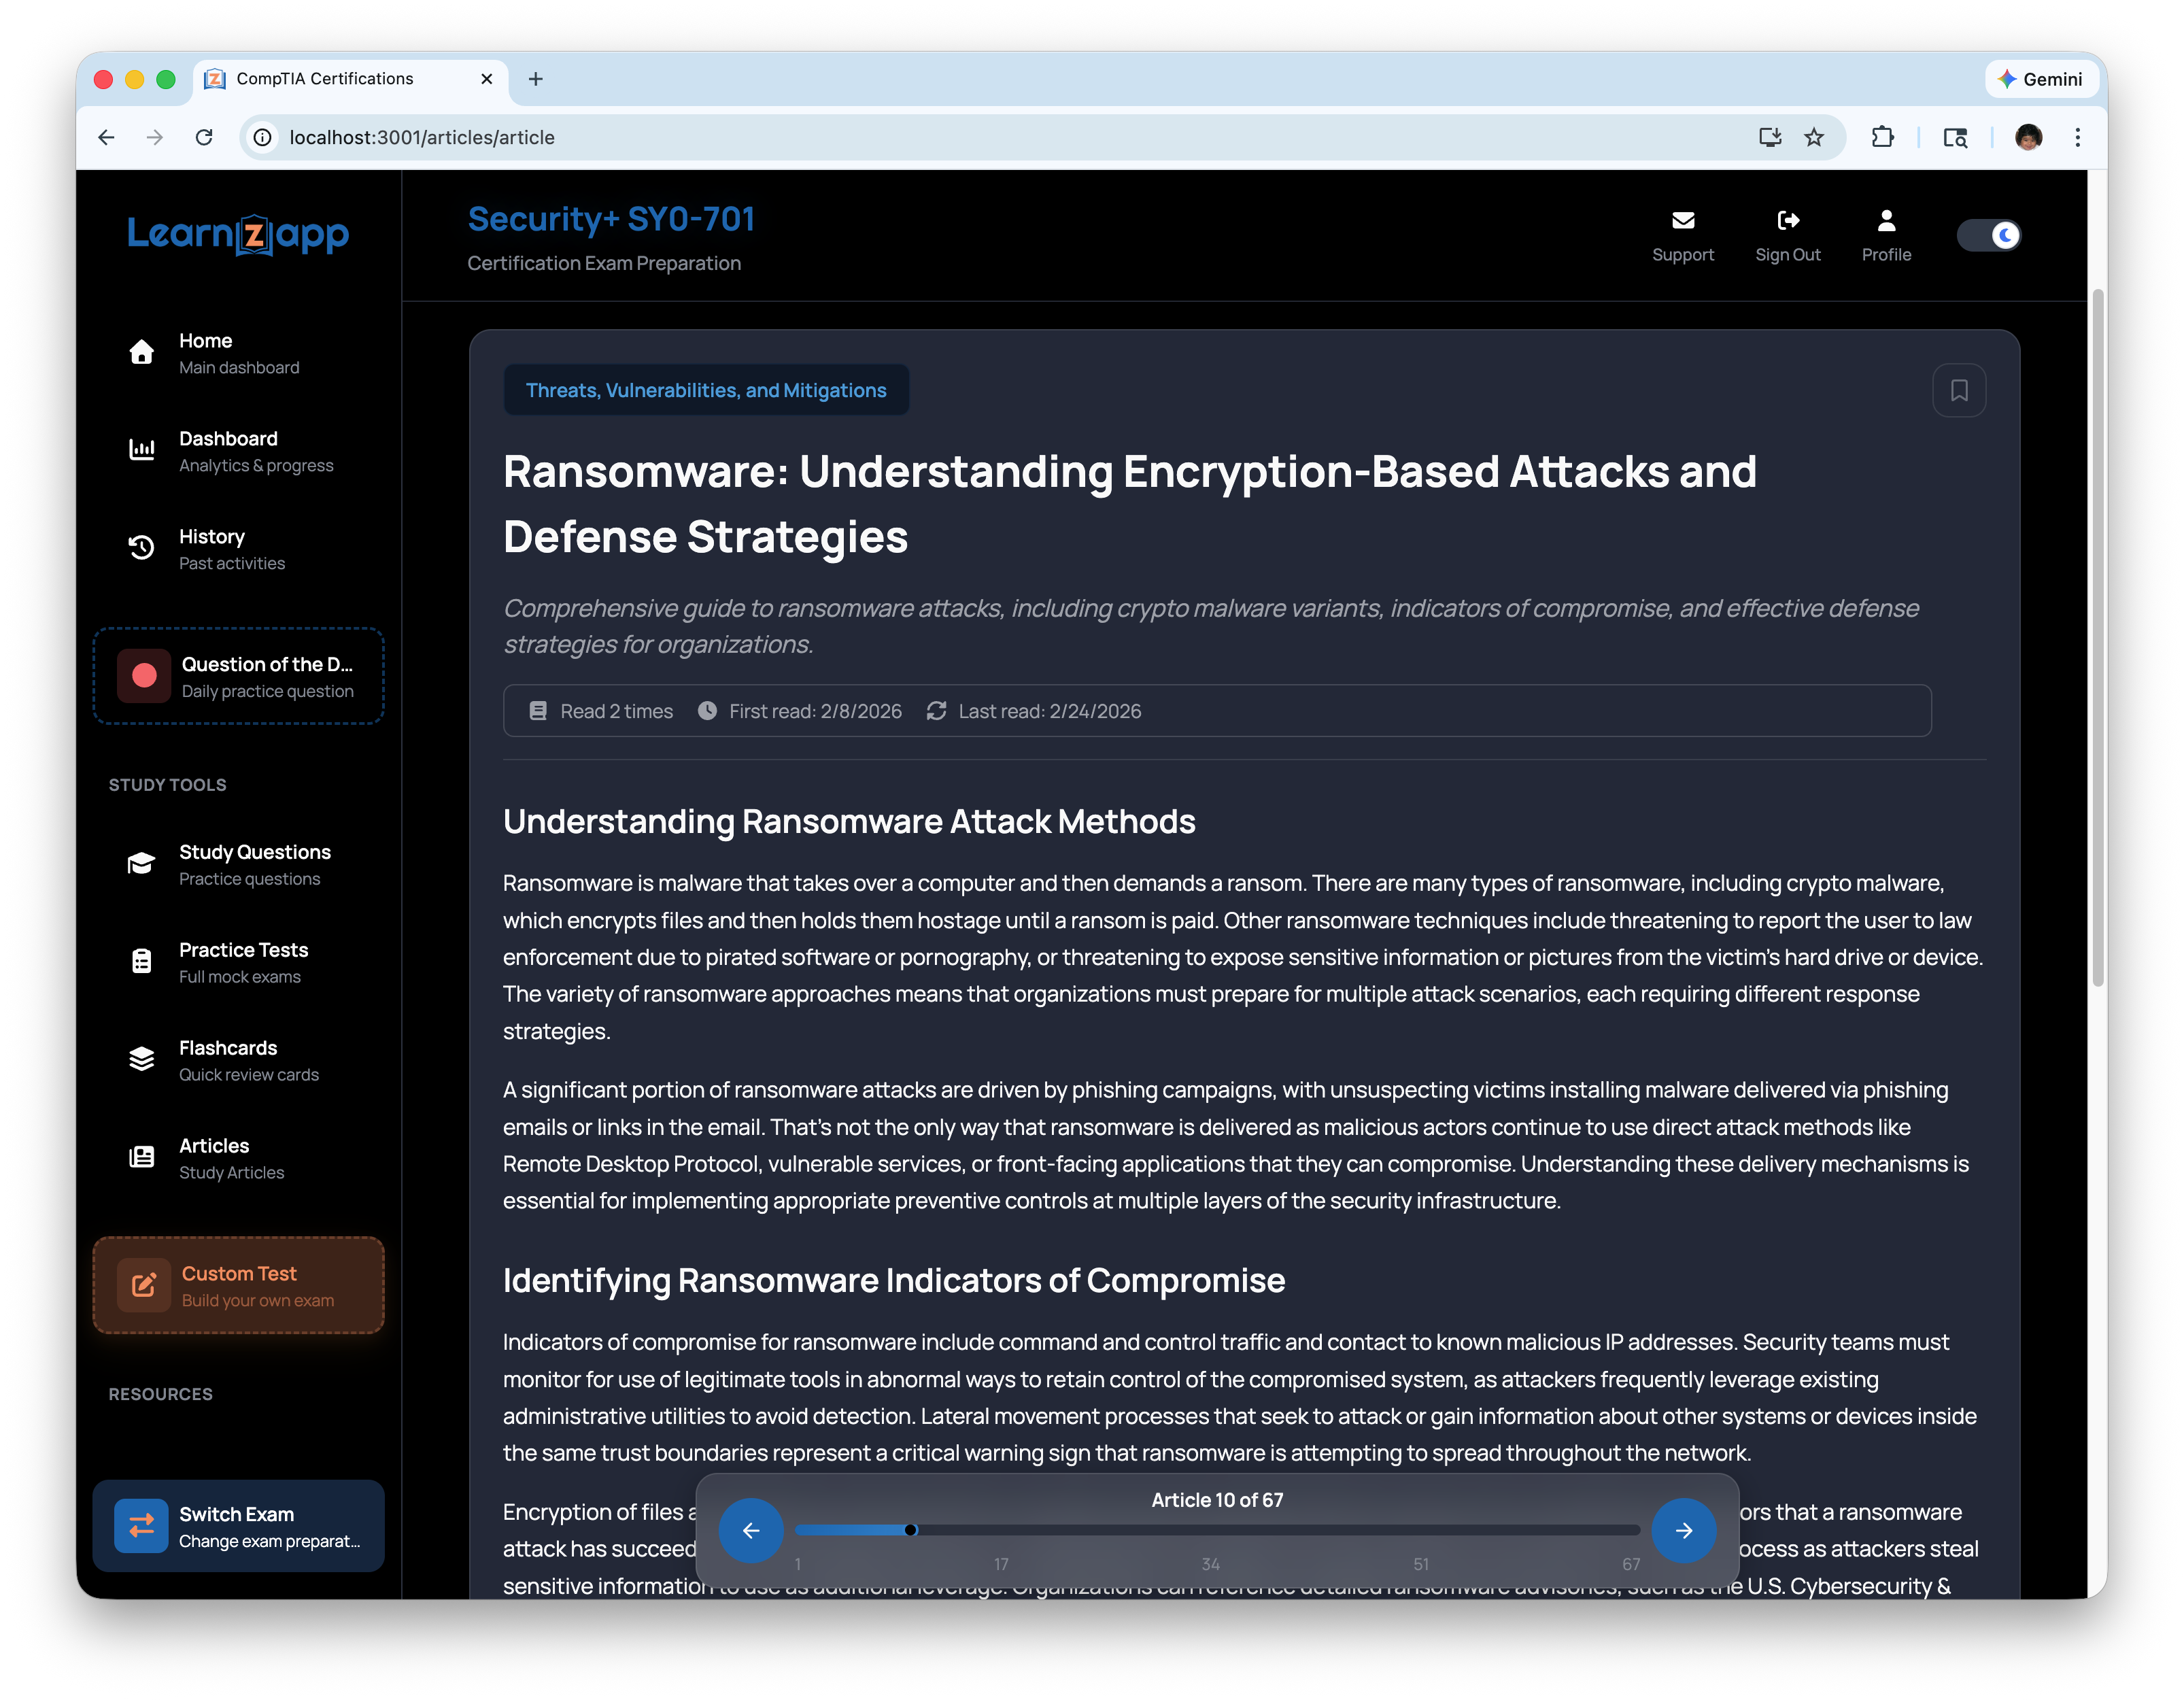Image resolution: width=2184 pixels, height=1700 pixels.
Task: Open Switch Exam selector
Action: click(239, 1525)
